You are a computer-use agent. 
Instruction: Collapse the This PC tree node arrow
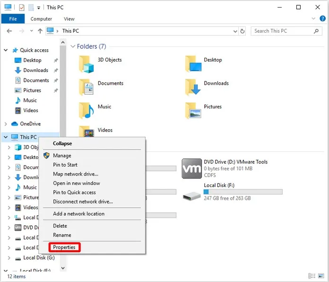click(6, 137)
